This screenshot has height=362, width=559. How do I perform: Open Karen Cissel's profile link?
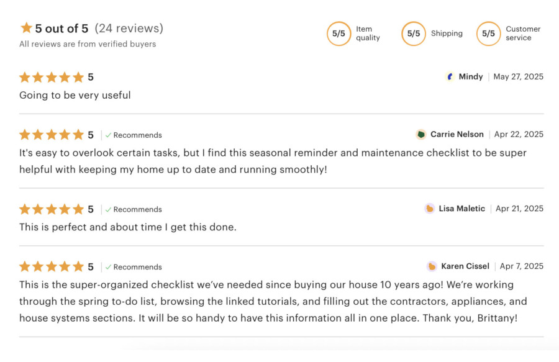(465, 266)
